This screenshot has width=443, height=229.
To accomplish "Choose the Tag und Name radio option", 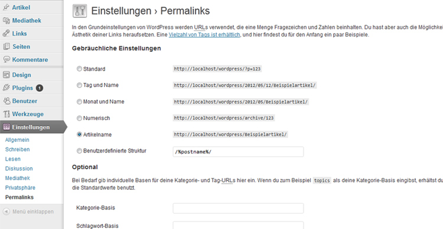I will [x=79, y=85].
